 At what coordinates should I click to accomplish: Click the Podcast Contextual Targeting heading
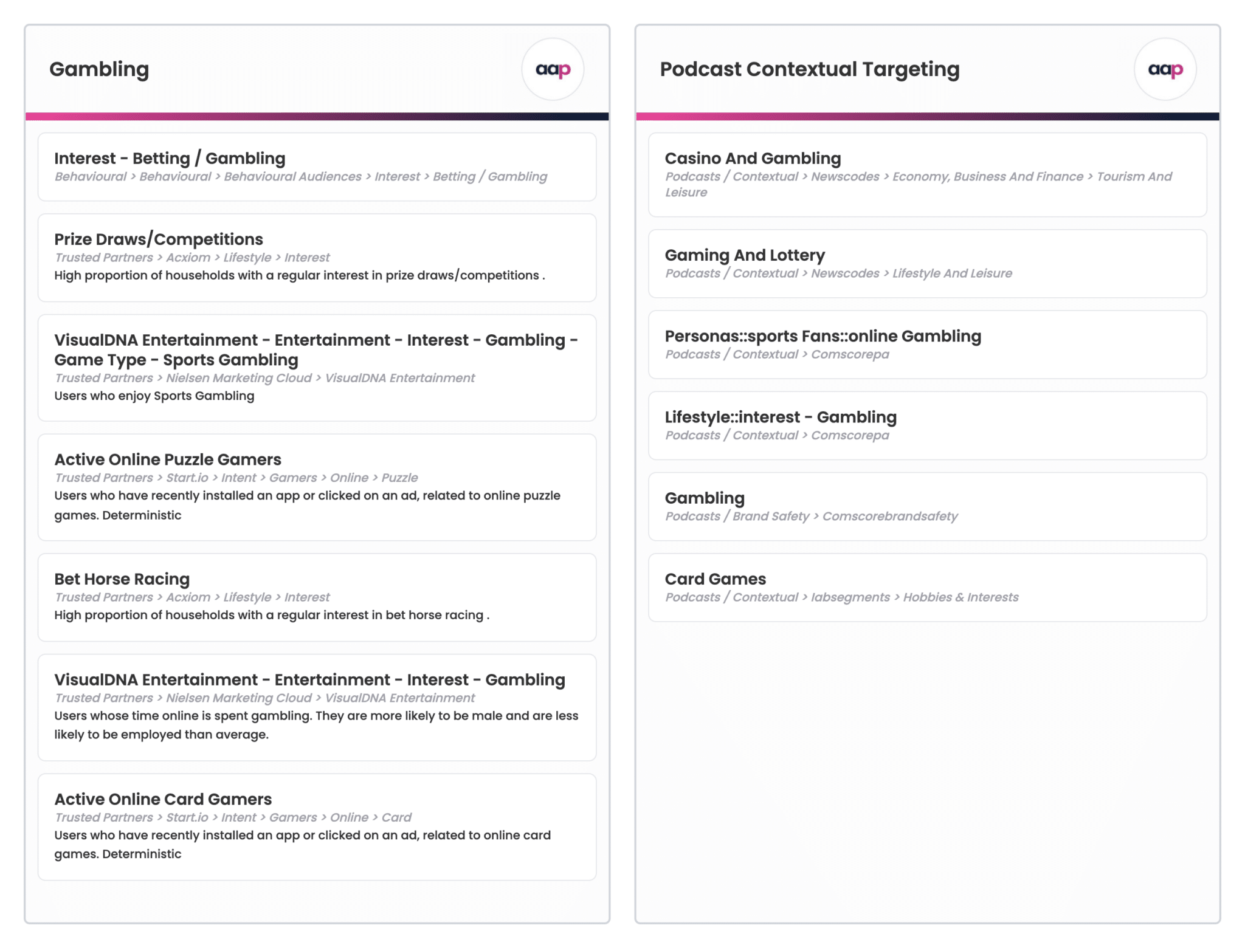coord(810,69)
